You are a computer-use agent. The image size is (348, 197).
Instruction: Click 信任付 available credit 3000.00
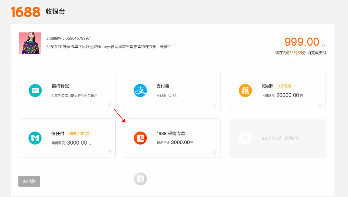pyautogui.click(x=77, y=143)
